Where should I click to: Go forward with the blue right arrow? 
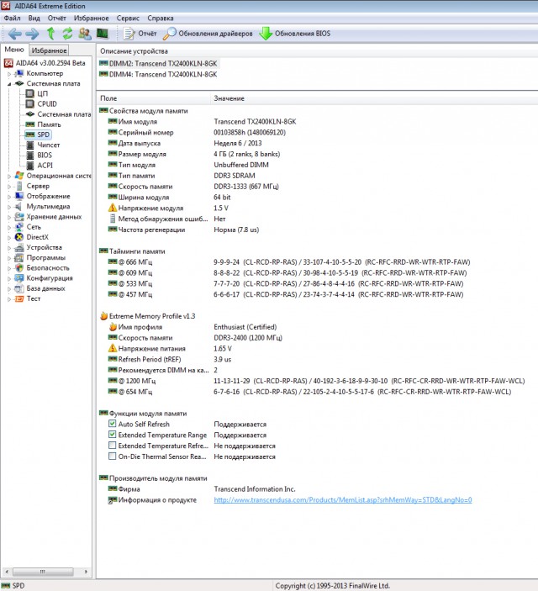pos(32,34)
